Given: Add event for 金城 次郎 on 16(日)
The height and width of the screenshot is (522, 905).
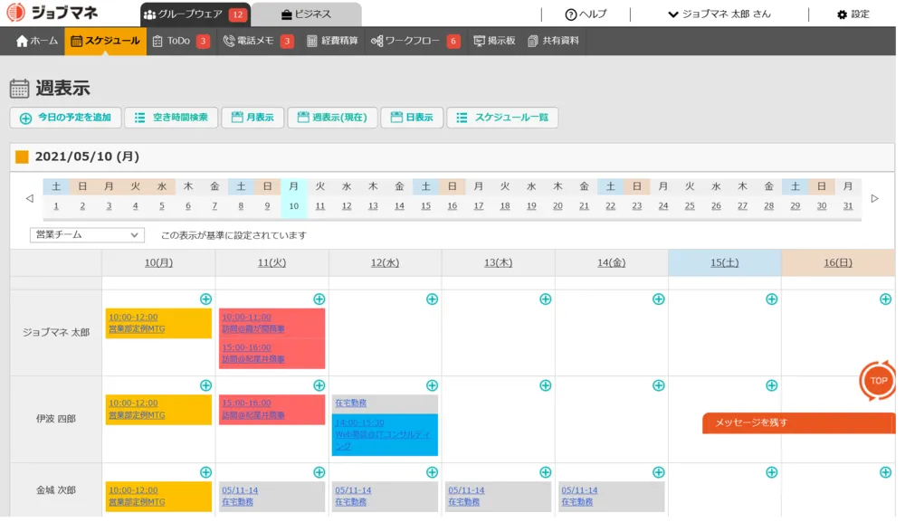Looking at the screenshot, I should coord(885,472).
